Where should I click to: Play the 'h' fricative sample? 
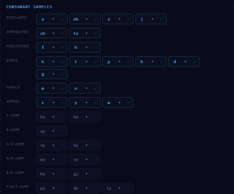87,47
